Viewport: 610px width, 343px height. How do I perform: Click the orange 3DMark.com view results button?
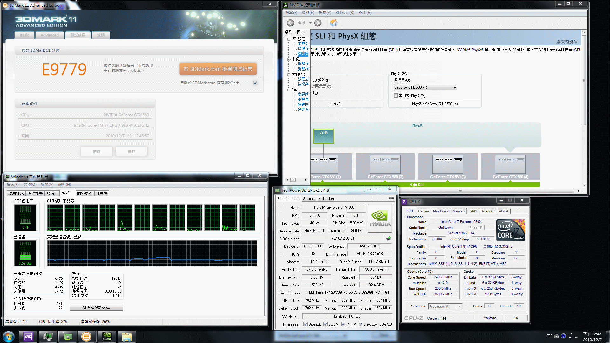click(218, 69)
